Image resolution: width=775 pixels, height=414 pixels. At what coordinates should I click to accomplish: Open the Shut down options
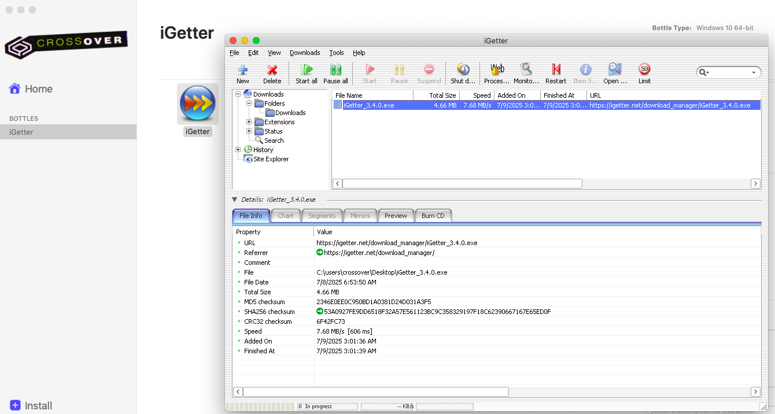[463, 72]
